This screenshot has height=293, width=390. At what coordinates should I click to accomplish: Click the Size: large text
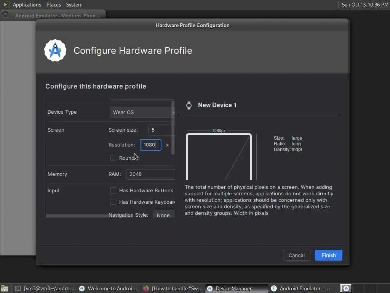[x=288, y=138]
